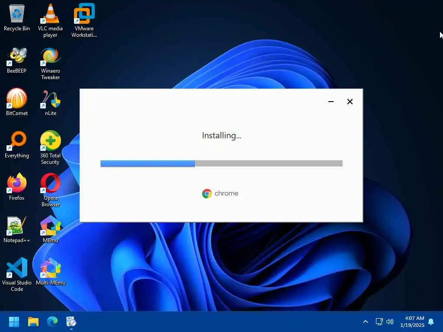The width and height of the screenshot is (443, 332).
Task: Click the "Installing..." status text
Action: [221, 135]
